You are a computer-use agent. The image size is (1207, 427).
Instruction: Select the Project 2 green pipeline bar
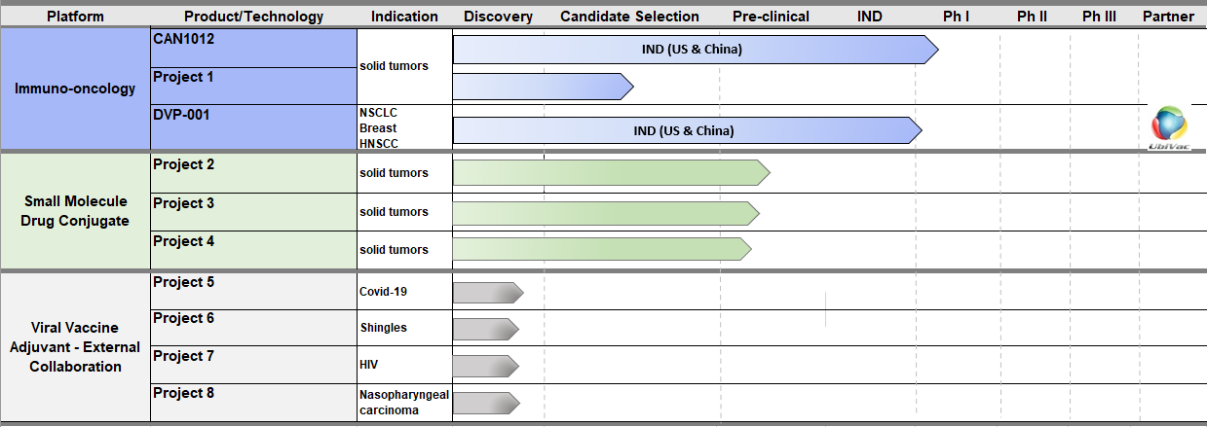(x=612, y=173)
